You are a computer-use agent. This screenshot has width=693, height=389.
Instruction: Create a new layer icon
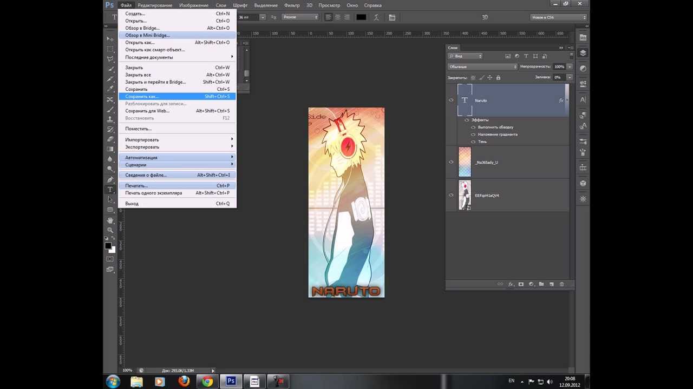coord(551,284)
